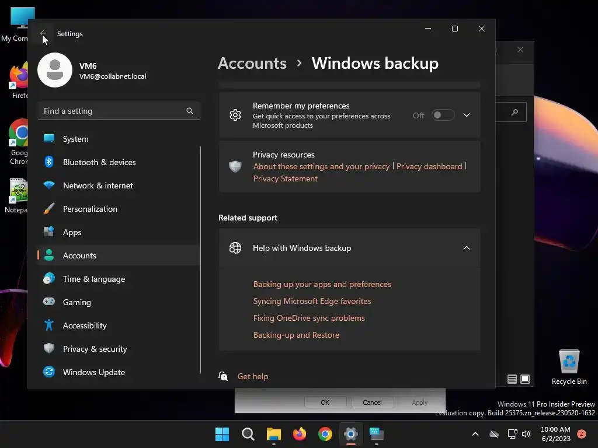Launch Google Chrome from the taskbar

coord(325,434)
